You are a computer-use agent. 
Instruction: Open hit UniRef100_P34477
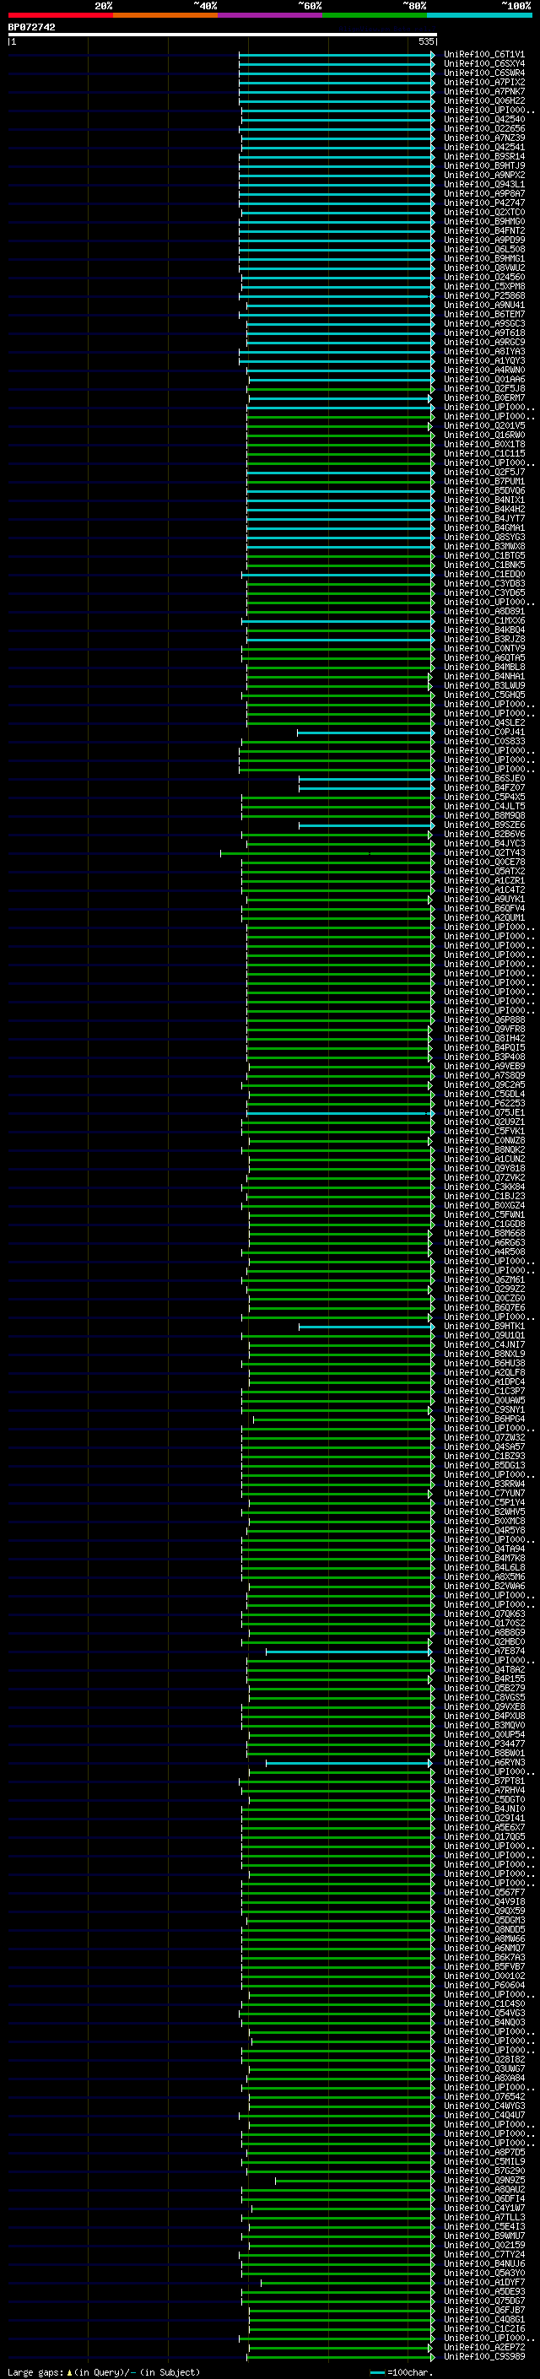coord(483,1744)
